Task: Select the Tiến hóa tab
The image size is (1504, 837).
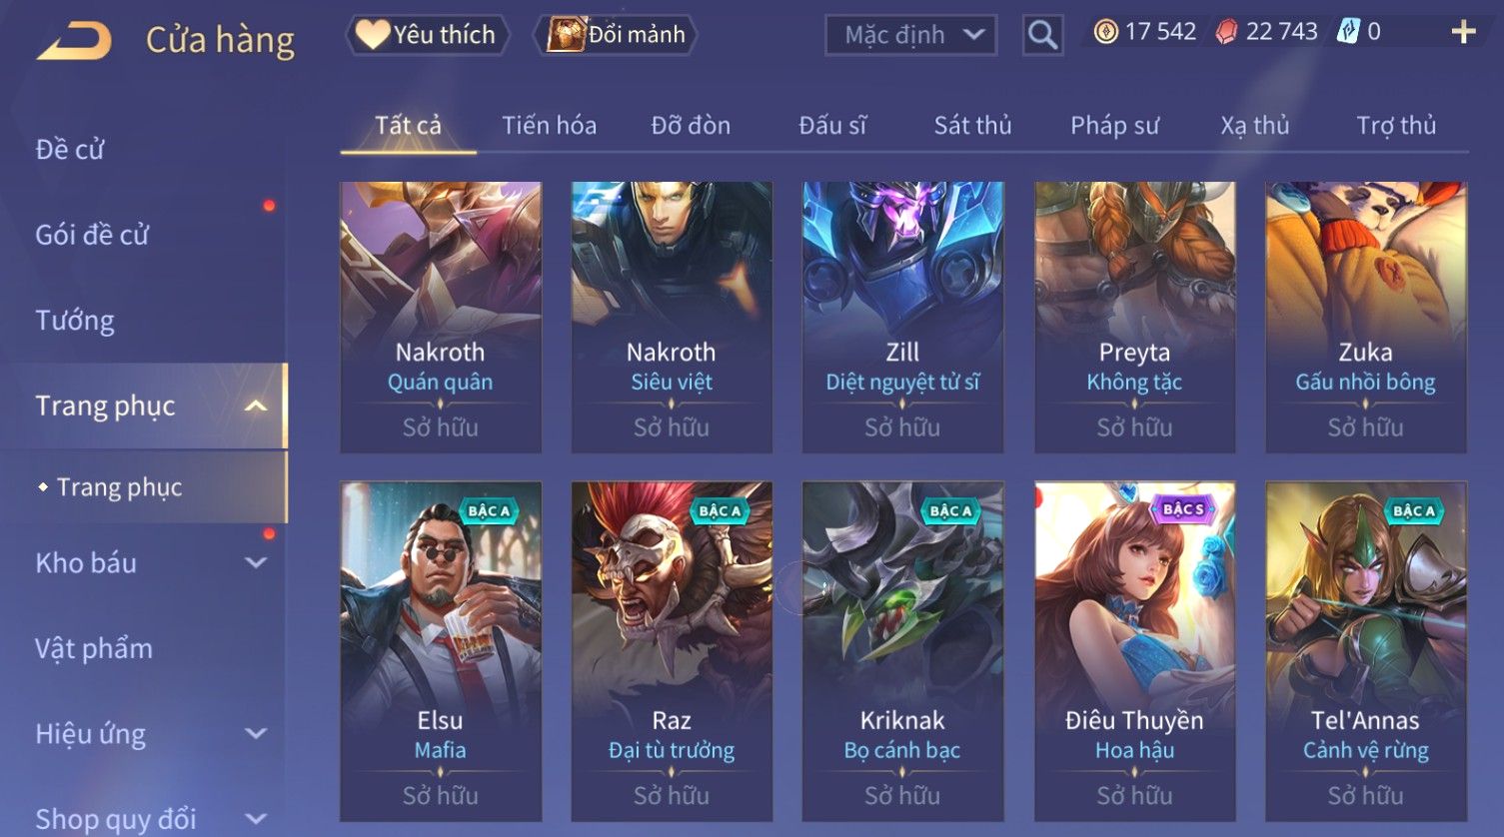Action: [x=549, y=126]
